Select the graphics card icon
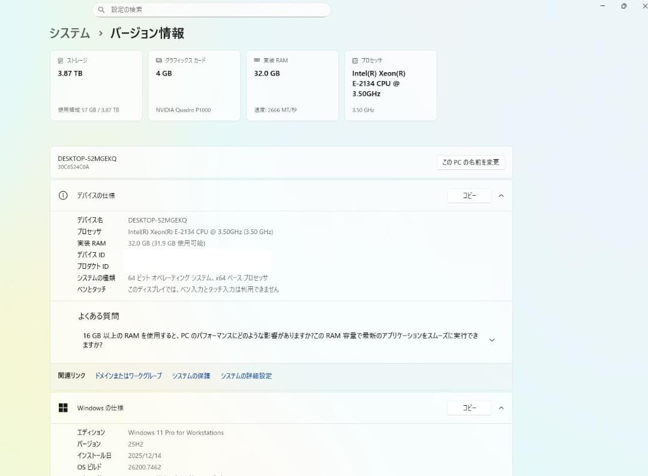This screenshot has height=476, width=648. click(x=158, y=60)
